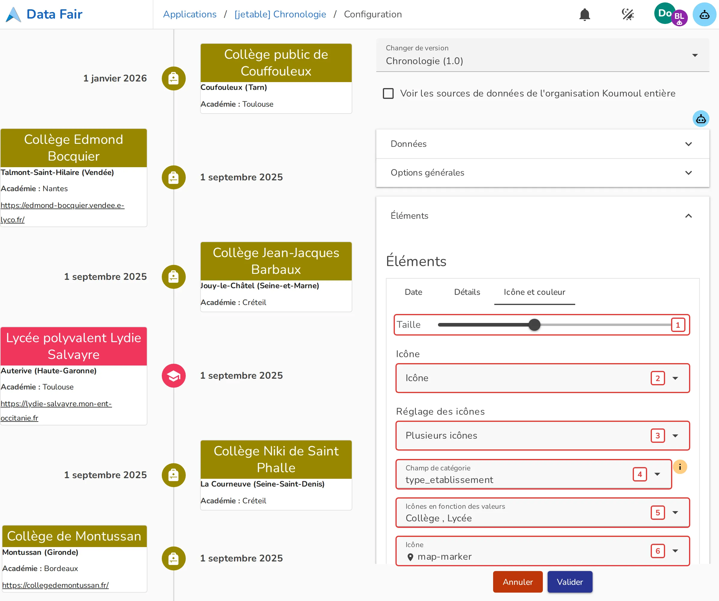Open the Champ de catégorie dropdown
Screen dimensions: 719x601
[x=534, y=474]
